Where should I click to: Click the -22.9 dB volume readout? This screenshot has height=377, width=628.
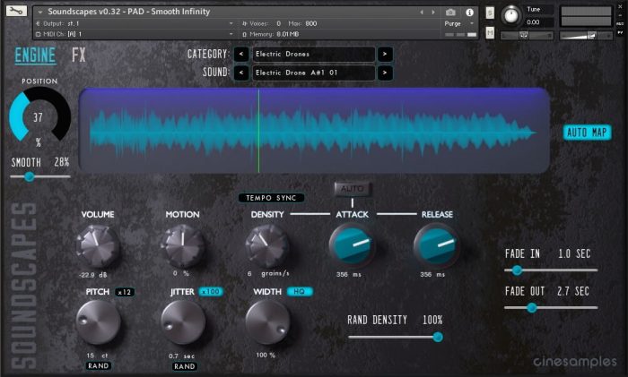click(93, 275)
